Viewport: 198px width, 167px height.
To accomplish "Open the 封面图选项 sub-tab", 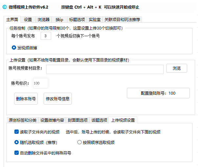I will [78, 120].
